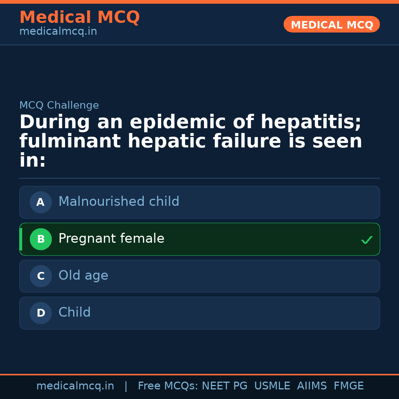Pick the Old age answer text

(x=83, y=276)
